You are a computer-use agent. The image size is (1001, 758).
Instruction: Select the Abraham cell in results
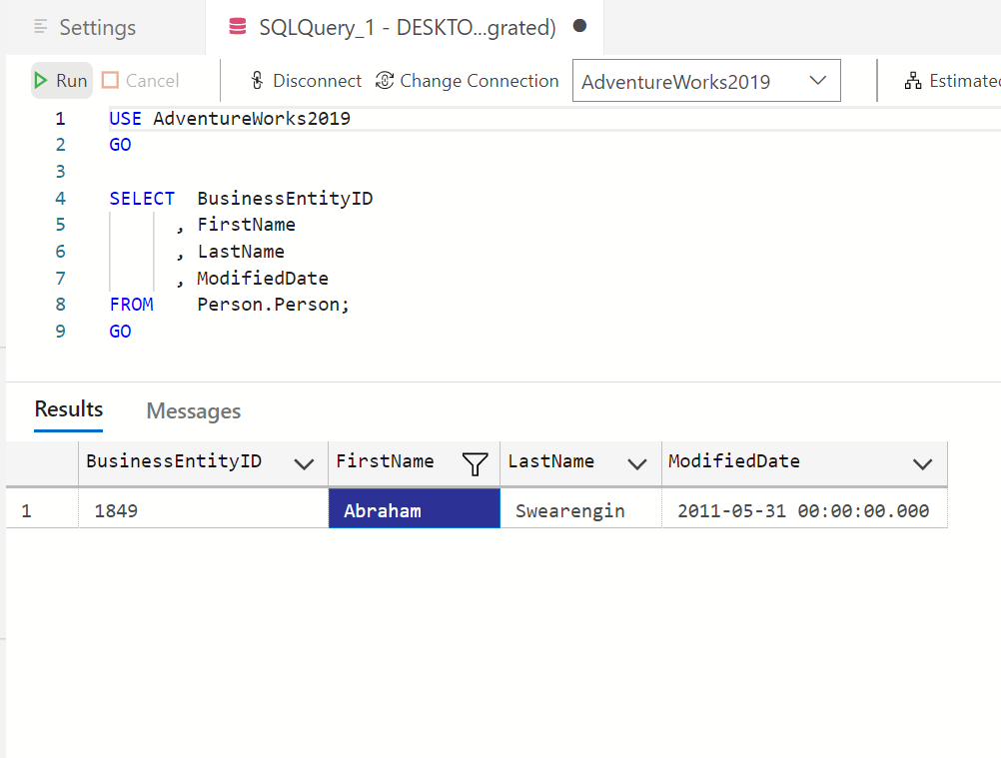point(414,510)
